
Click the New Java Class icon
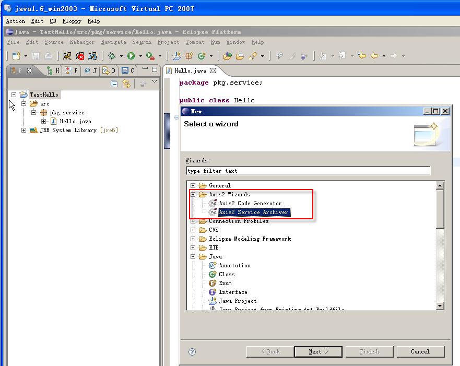pos(202,56)
